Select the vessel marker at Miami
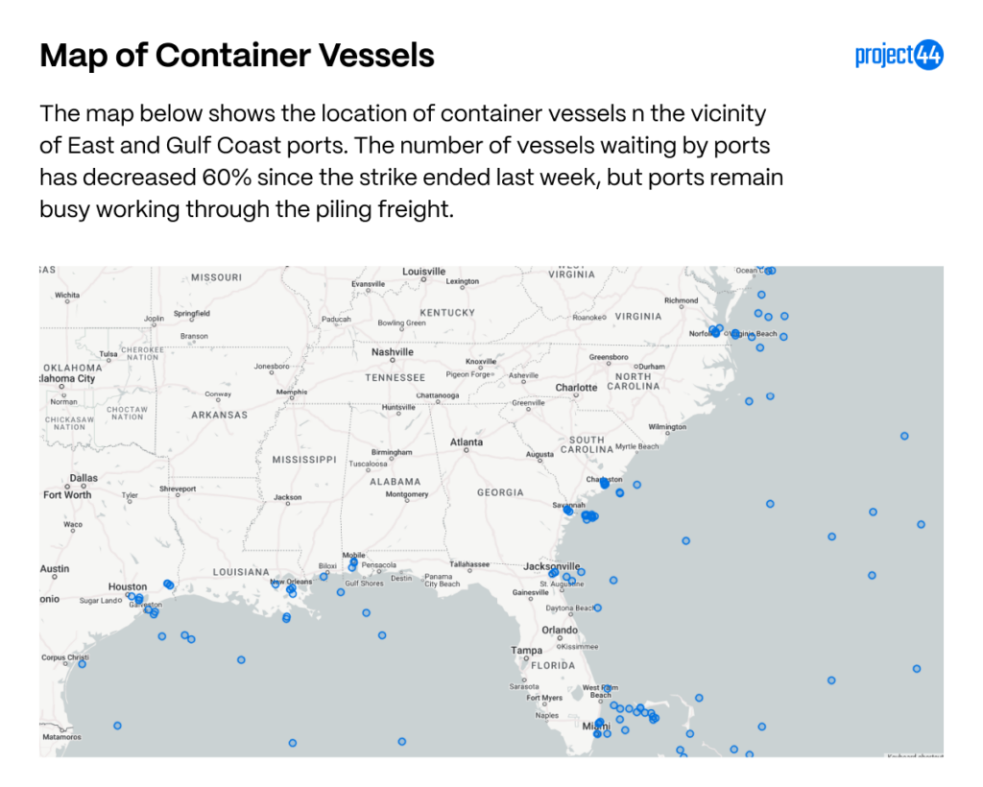The image size is (983, 787). point(599,723)
